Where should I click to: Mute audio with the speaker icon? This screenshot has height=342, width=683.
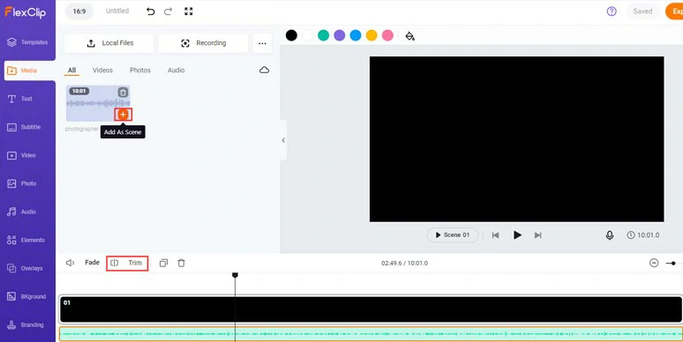point(70,263)
